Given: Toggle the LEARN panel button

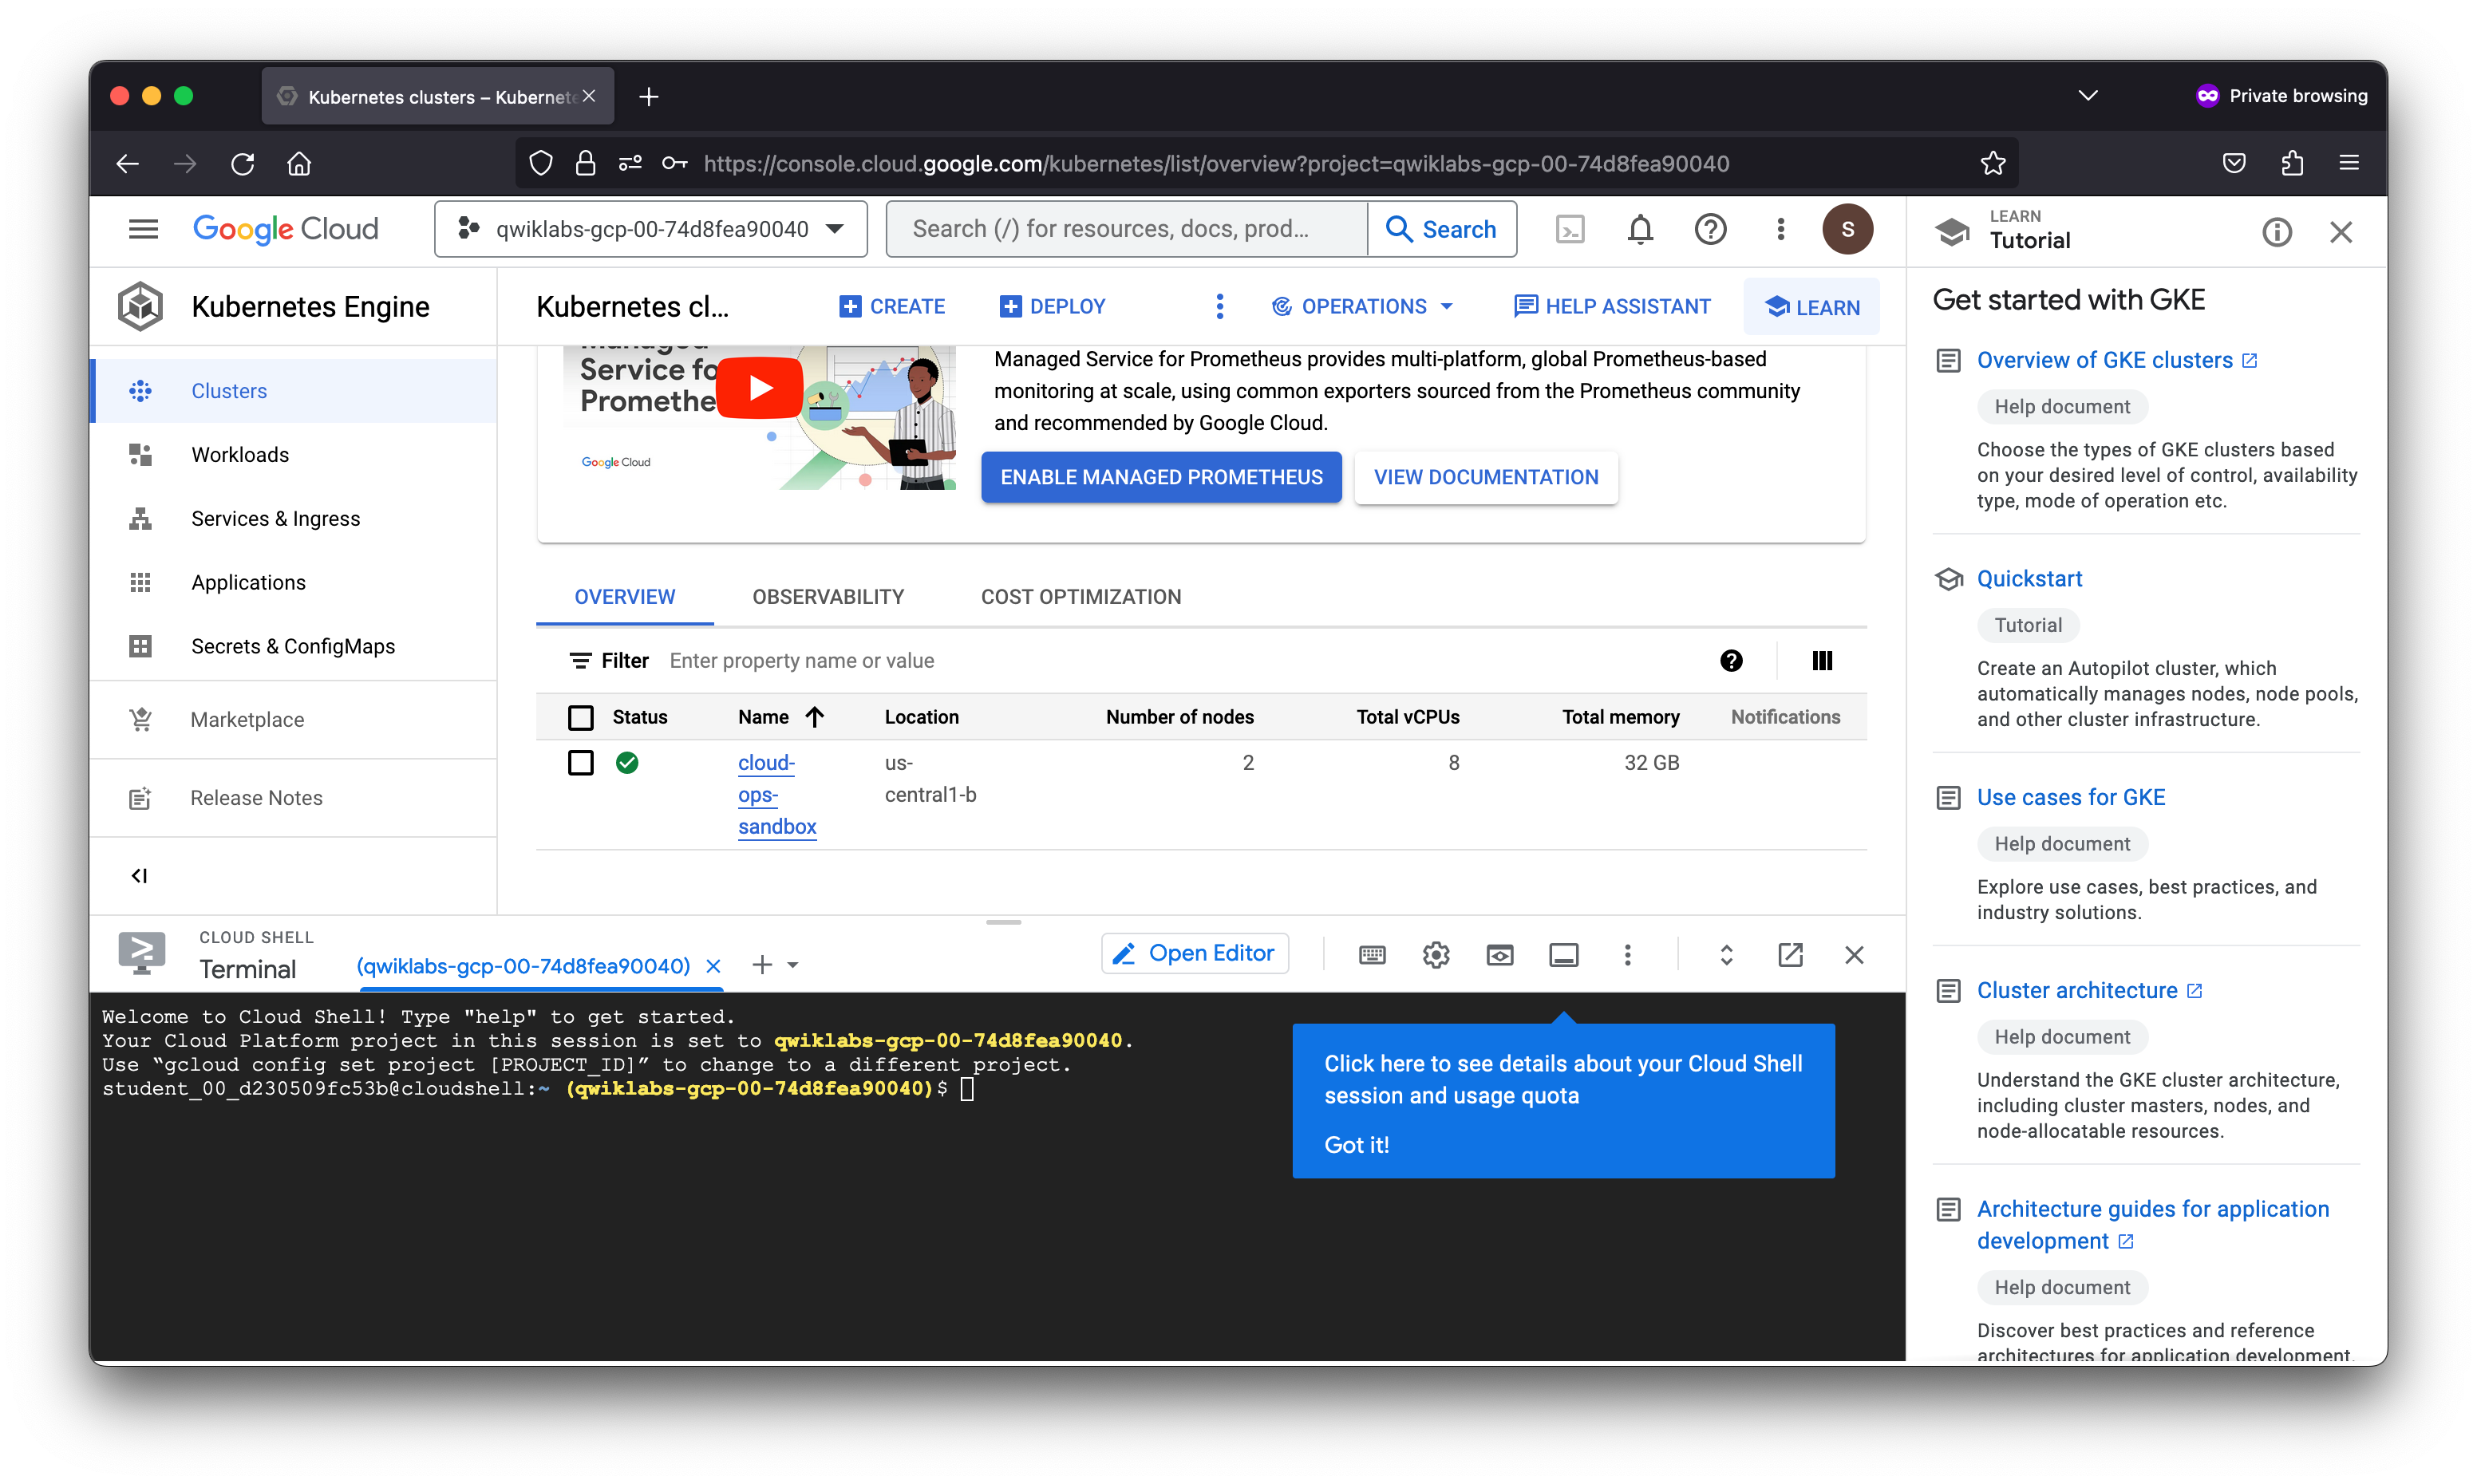Looking at the screenshot, I should click(1811, 307).
